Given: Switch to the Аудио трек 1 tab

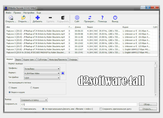Looking at the screenshot, I should (x=30, y=60).
